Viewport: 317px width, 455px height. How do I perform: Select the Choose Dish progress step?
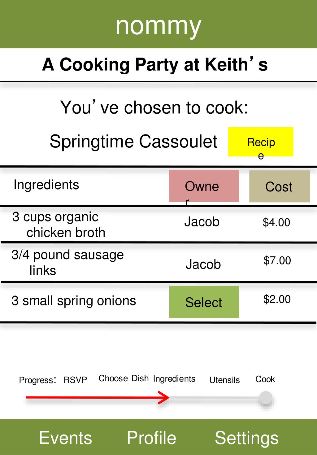[124, 378]
